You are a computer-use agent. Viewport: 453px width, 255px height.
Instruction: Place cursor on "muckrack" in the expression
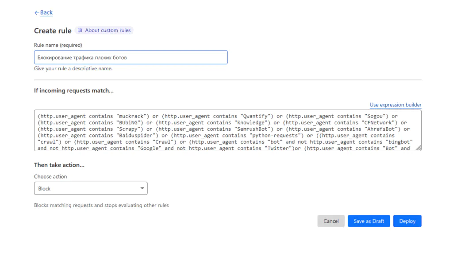coord(133,116)
